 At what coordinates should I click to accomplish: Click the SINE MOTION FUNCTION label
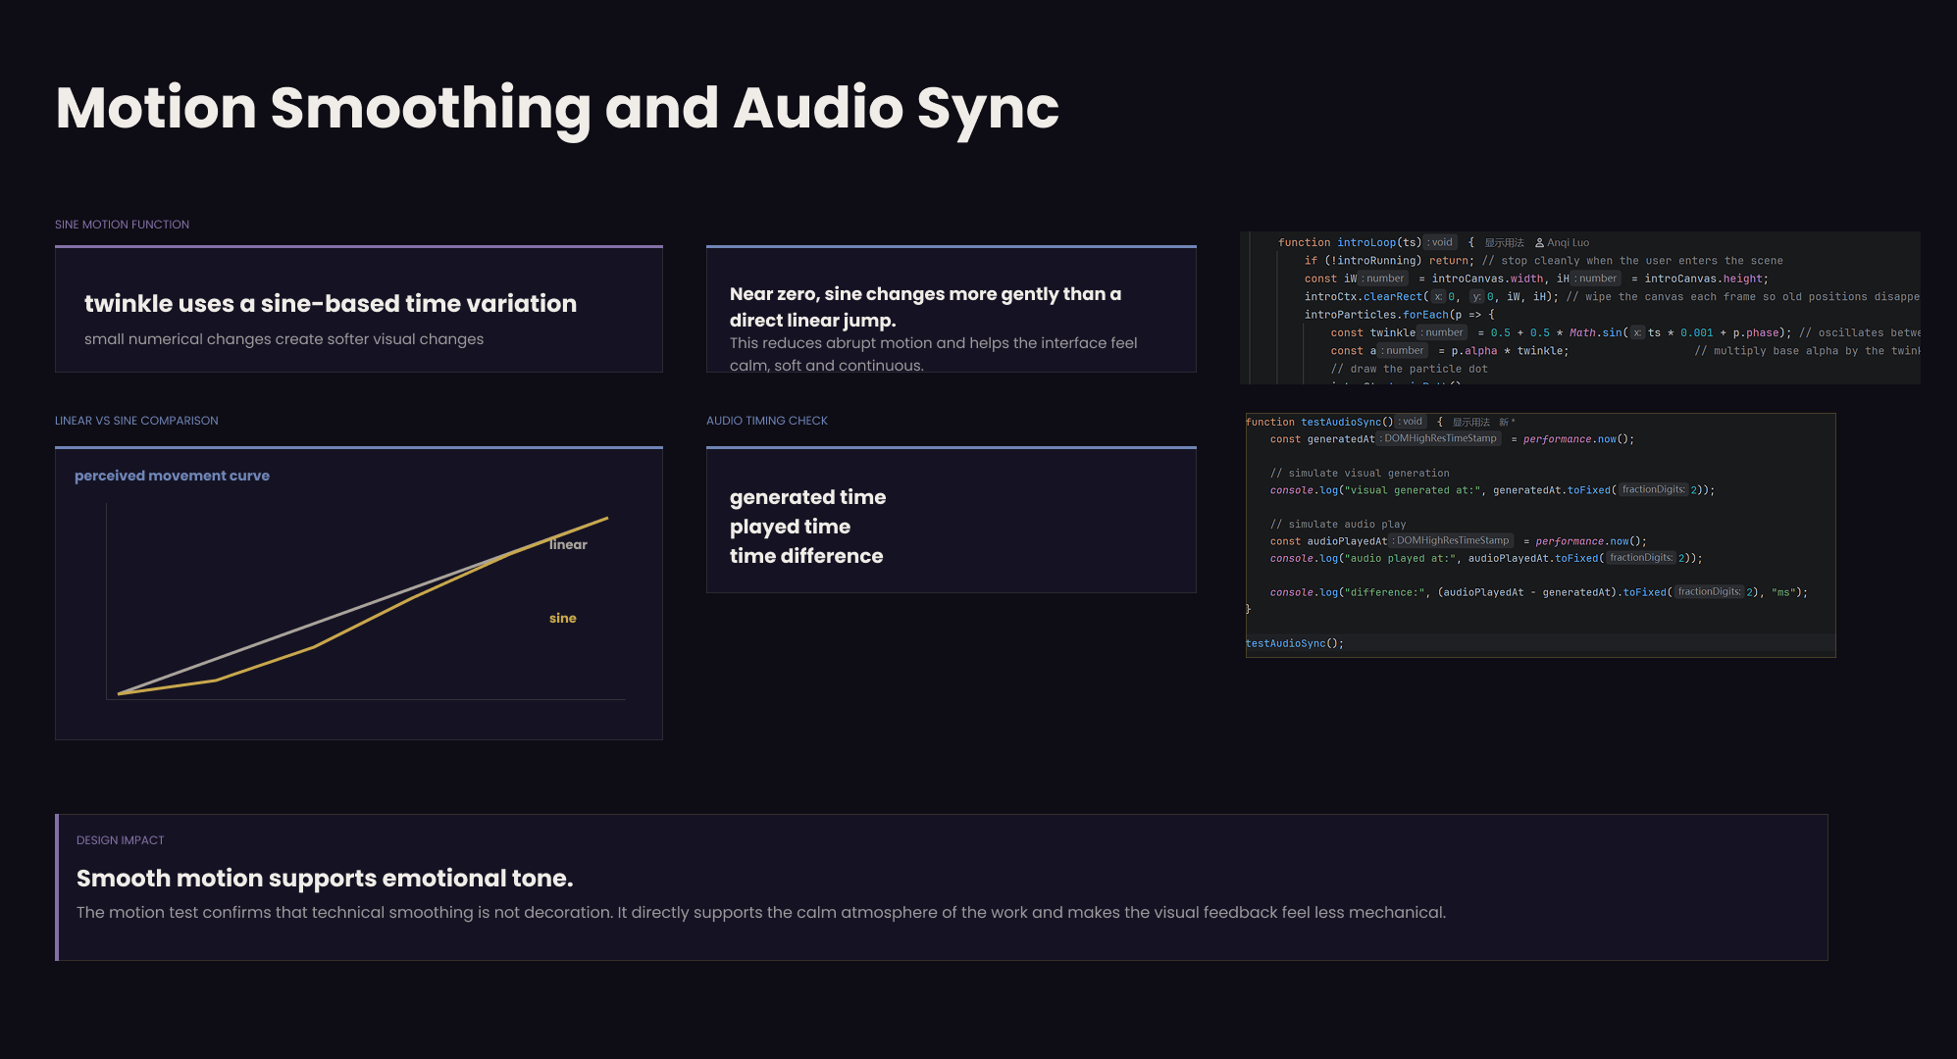(x=122, y=225)
